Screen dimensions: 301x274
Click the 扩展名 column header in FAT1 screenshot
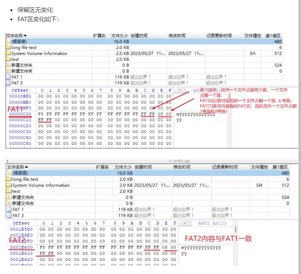point(99,36)
